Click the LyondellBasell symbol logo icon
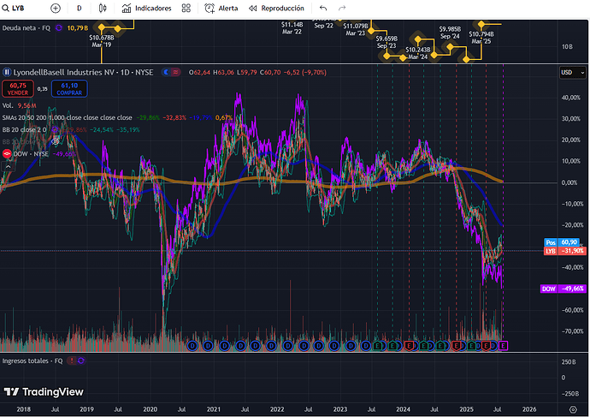 tap(7, 72)
